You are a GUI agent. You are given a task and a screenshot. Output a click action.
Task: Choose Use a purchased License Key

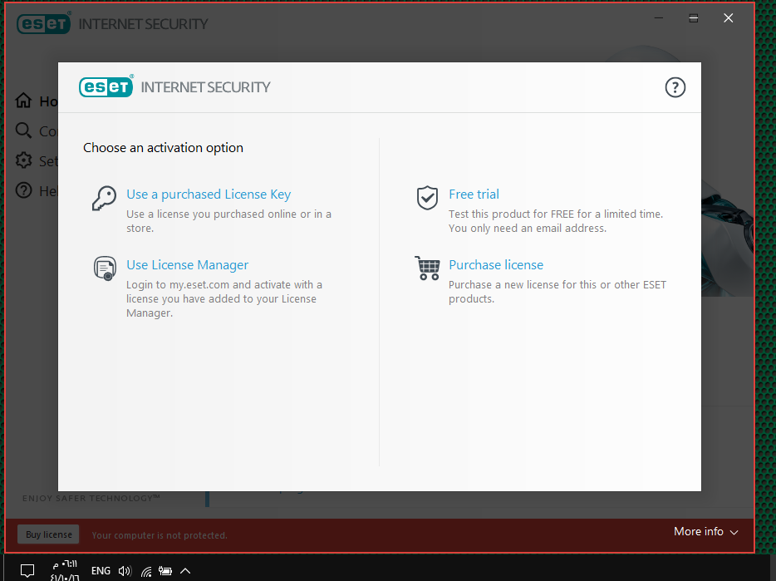209,194
